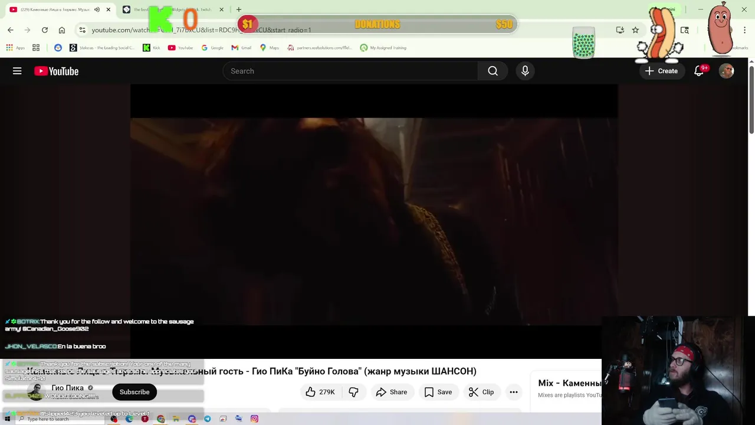
Task: Open the account avatar menu
Action: [726, 71]
